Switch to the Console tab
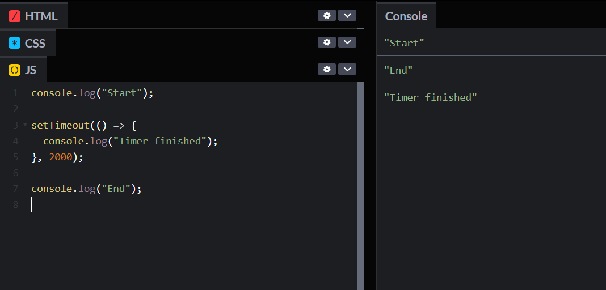 tap(406, 16)
